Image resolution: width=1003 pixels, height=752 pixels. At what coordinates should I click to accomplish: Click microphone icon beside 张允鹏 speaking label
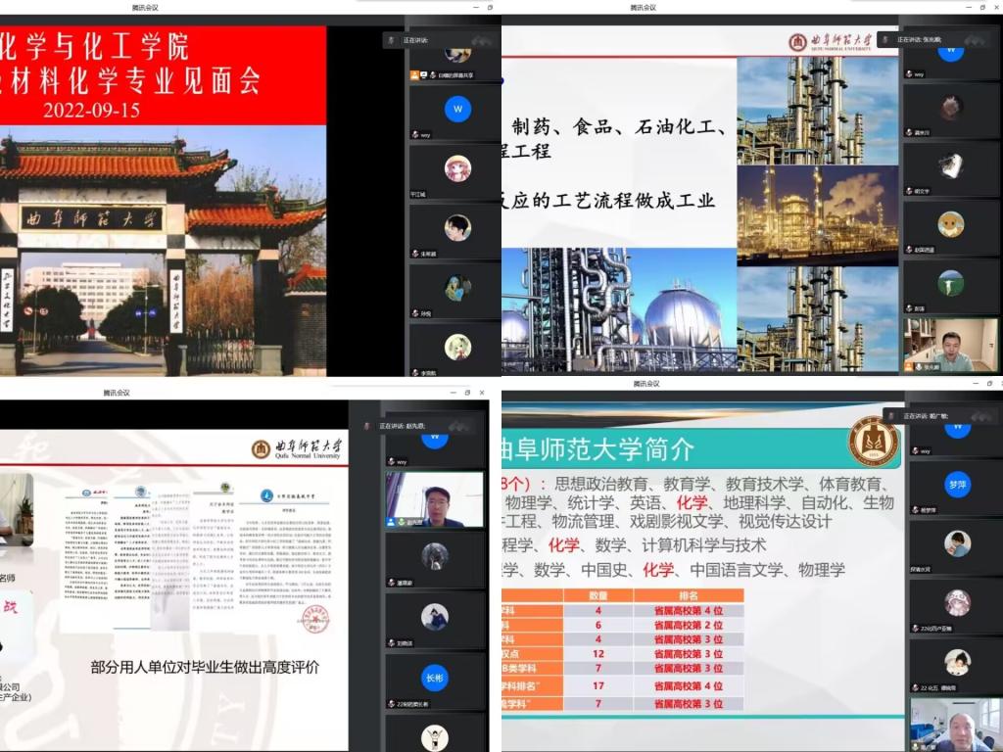tap(886, 40)
